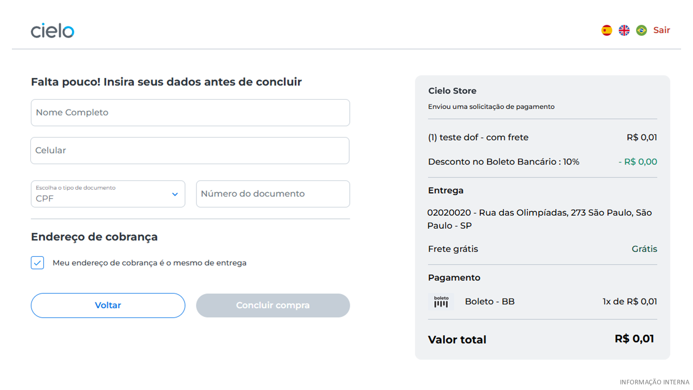The image size is (693, 390).
Task: Switch language to English flag
Action: (x=624, y=30)
